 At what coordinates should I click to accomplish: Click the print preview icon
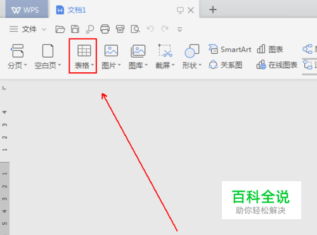coord(135,29)
